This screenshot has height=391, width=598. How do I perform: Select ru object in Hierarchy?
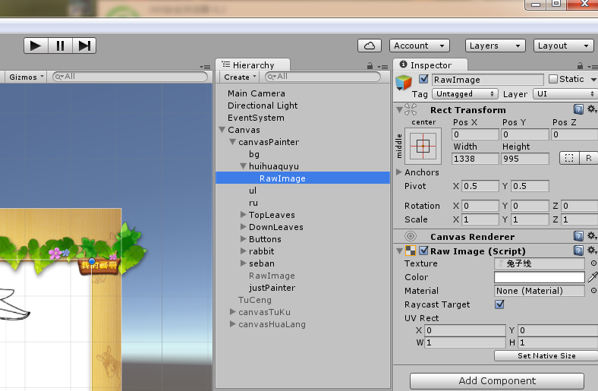tap(253, 203)
